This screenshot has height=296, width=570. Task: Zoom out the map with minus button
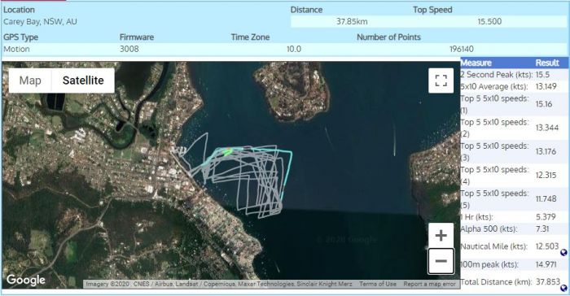point(441,261)
